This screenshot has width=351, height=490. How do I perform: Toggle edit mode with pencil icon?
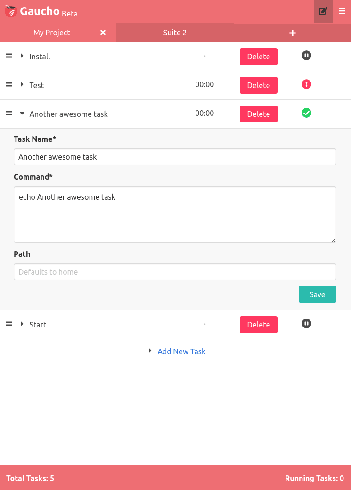pos(323,11)
